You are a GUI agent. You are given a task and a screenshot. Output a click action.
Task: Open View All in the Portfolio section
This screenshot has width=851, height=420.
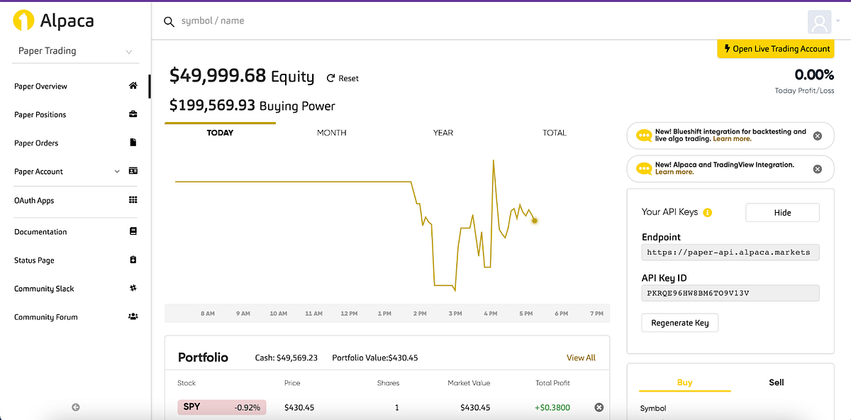point(581,357)
